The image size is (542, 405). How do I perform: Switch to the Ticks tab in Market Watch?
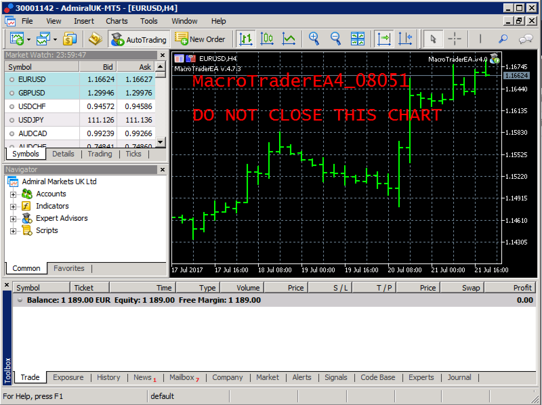[133, 154]
